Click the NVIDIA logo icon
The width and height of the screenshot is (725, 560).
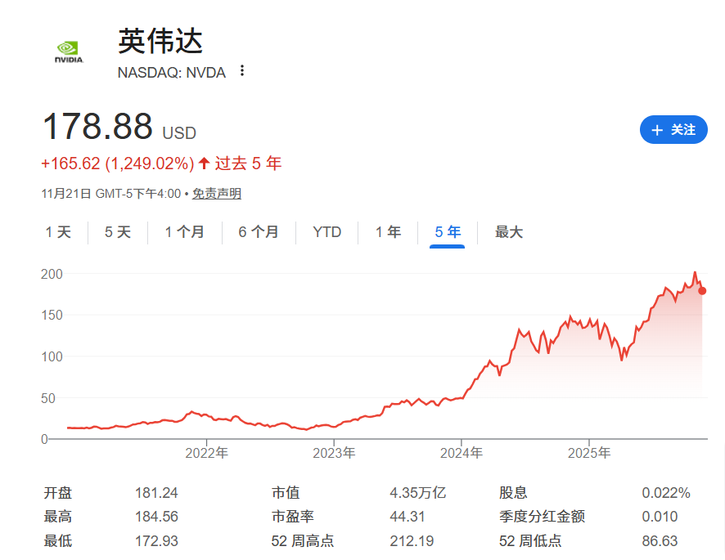68,50
